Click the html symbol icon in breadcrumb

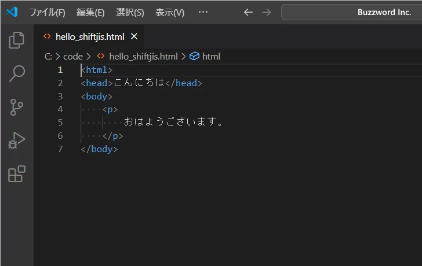coord(194,56)
